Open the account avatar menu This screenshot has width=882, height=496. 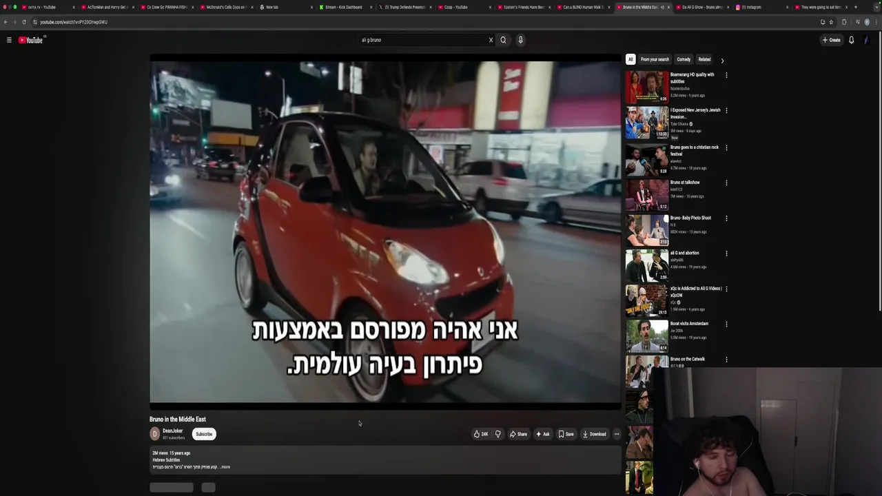coord(867,40)
